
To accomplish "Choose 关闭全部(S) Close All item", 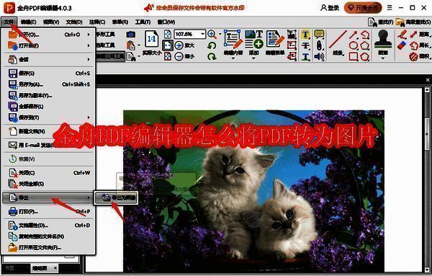I will pos(49,184).
